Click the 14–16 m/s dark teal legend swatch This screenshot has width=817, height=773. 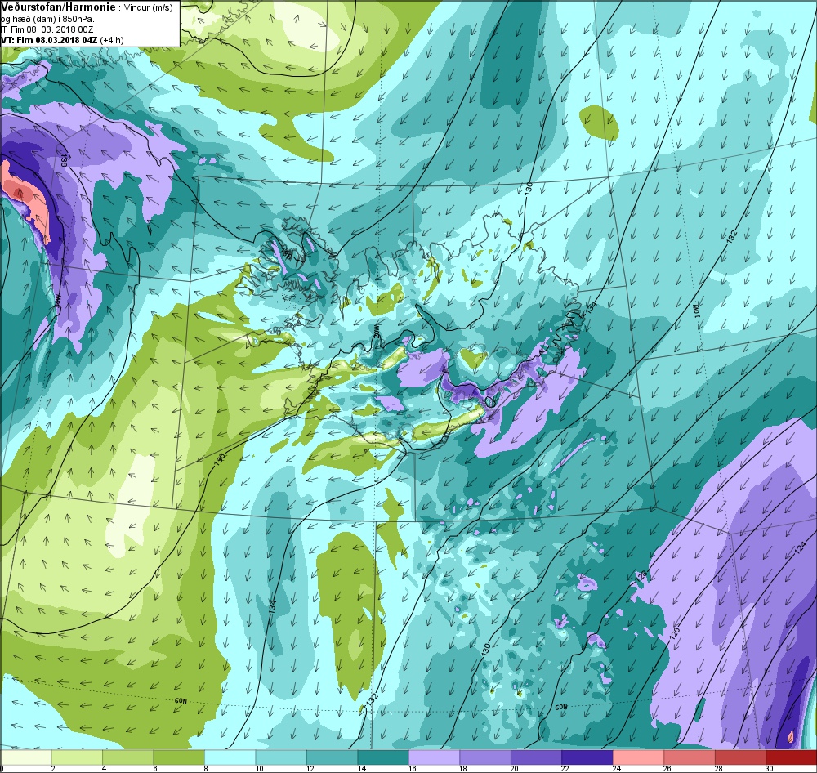(383, 757)
